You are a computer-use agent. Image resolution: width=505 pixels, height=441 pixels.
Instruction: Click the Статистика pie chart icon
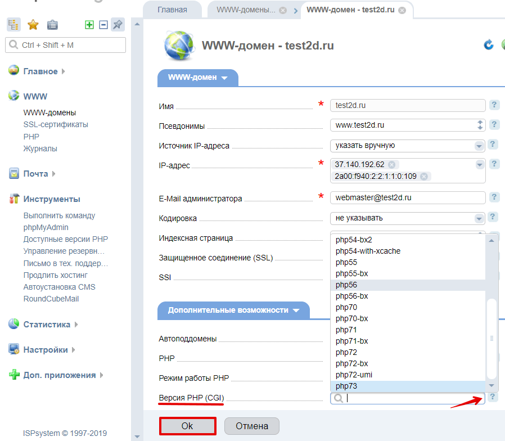pyautogui.click(x=14, y=324)
